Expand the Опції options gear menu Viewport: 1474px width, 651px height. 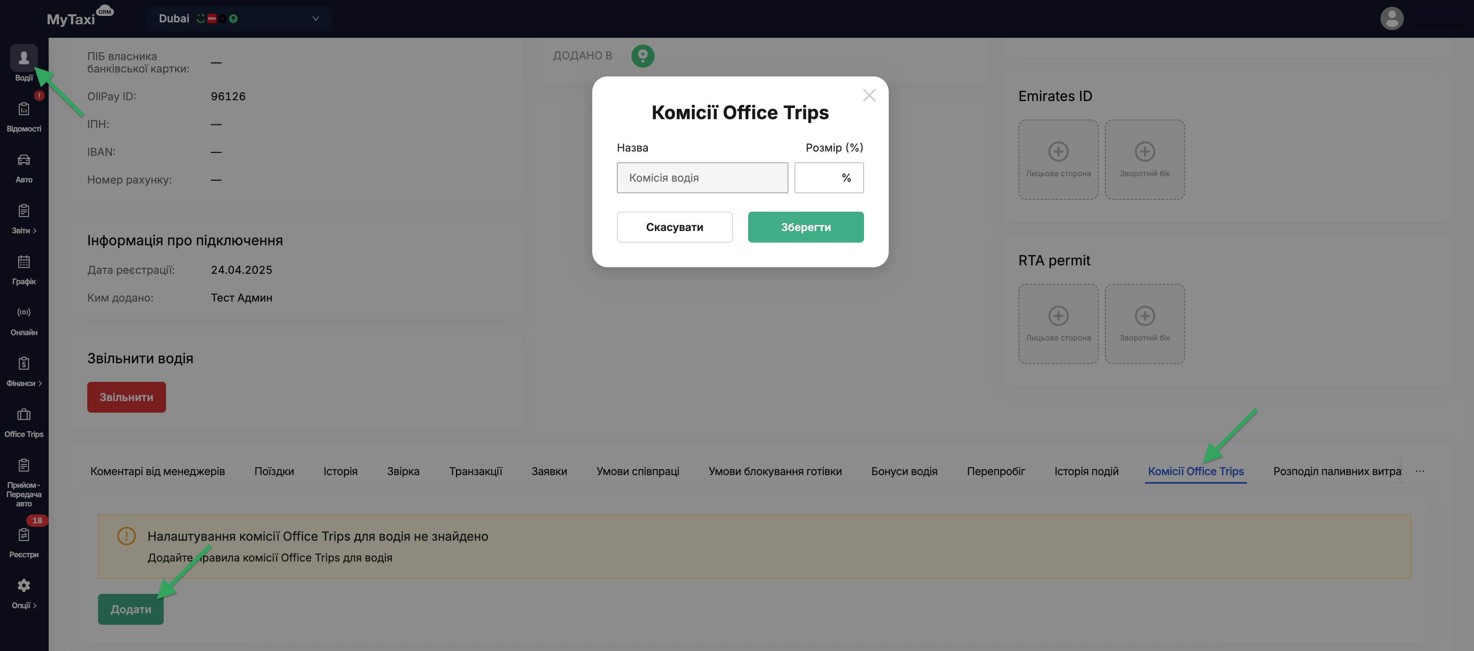coord(24,593)
